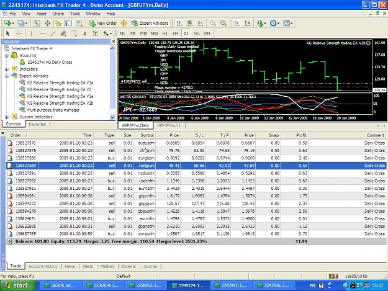Image resolution: width=388 pixels, height=291 pixels.
Task: Expand the Custom Indicators tree node
Action: [x=7, y=117]
